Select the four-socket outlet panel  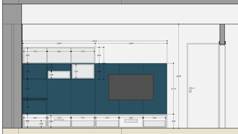pyautogui.click(x=131, y=121)
